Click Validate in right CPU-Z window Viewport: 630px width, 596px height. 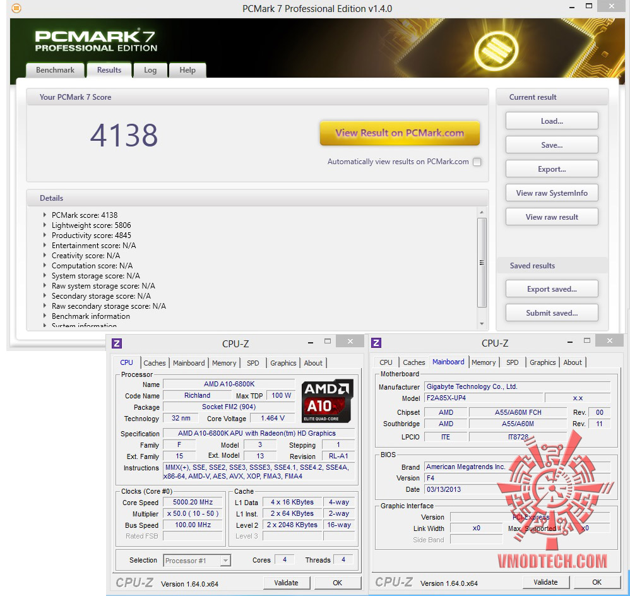pyautogui.click(x=545, y=582)
